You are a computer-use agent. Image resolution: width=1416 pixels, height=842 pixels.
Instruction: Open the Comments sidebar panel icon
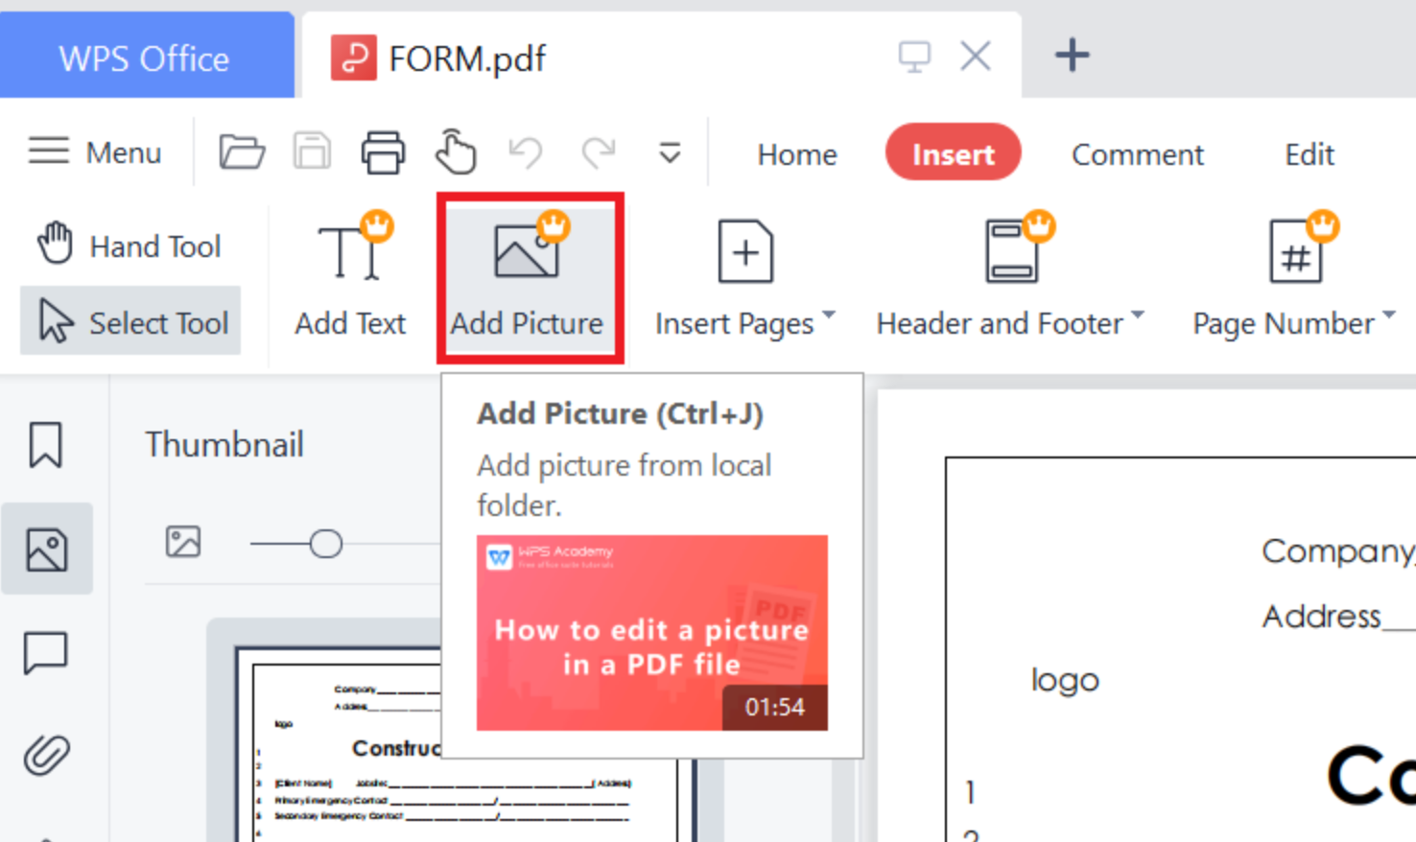tap(46, 653)
